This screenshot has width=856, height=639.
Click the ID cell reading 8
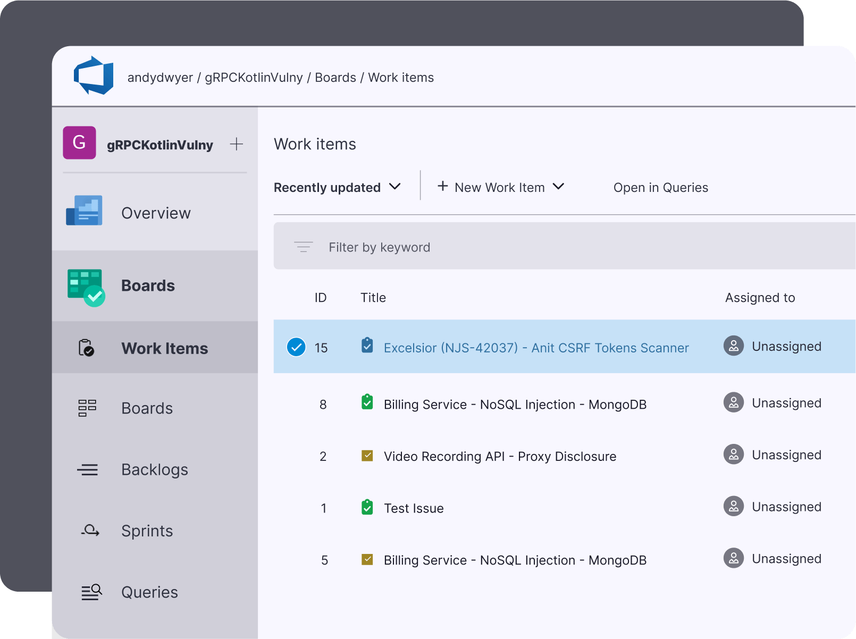click(323, 405)
